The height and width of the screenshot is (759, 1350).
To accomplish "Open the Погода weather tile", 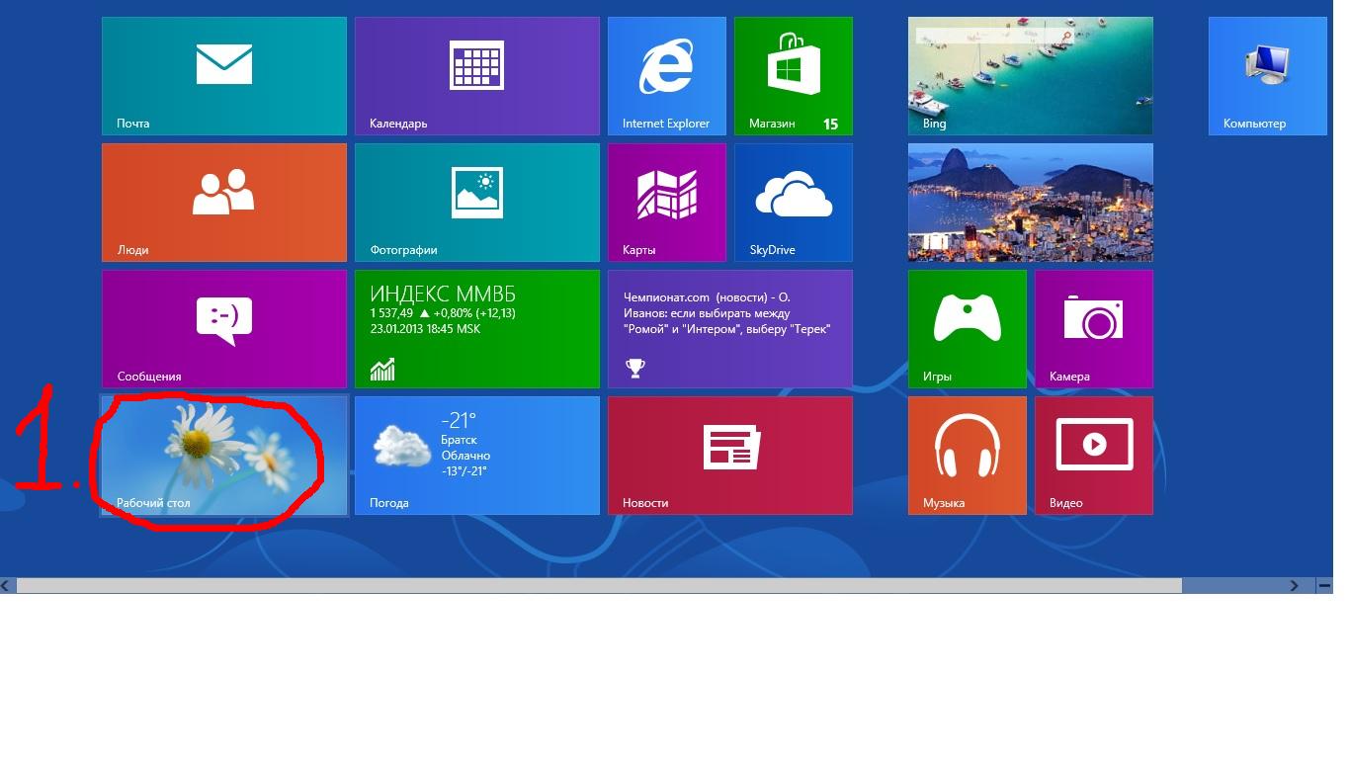I will click(477, 456).
